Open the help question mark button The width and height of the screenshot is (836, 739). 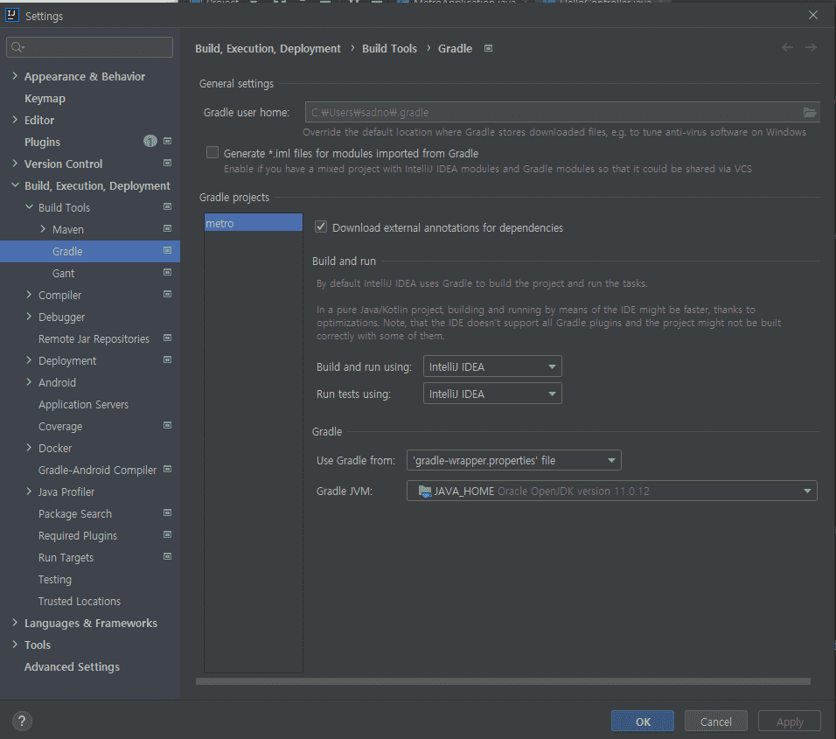click(22, 722)
